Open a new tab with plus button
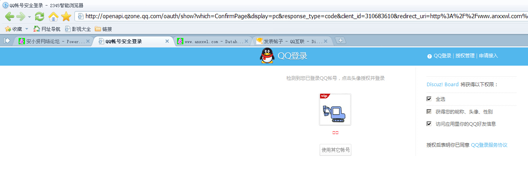 coord(341,40)
